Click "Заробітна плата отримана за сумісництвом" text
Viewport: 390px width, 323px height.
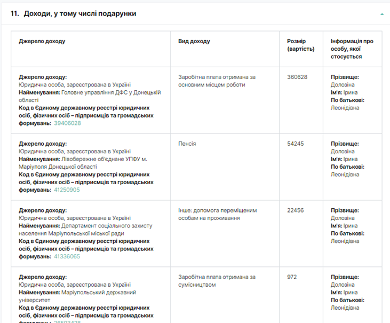click(x=217, y=281)
